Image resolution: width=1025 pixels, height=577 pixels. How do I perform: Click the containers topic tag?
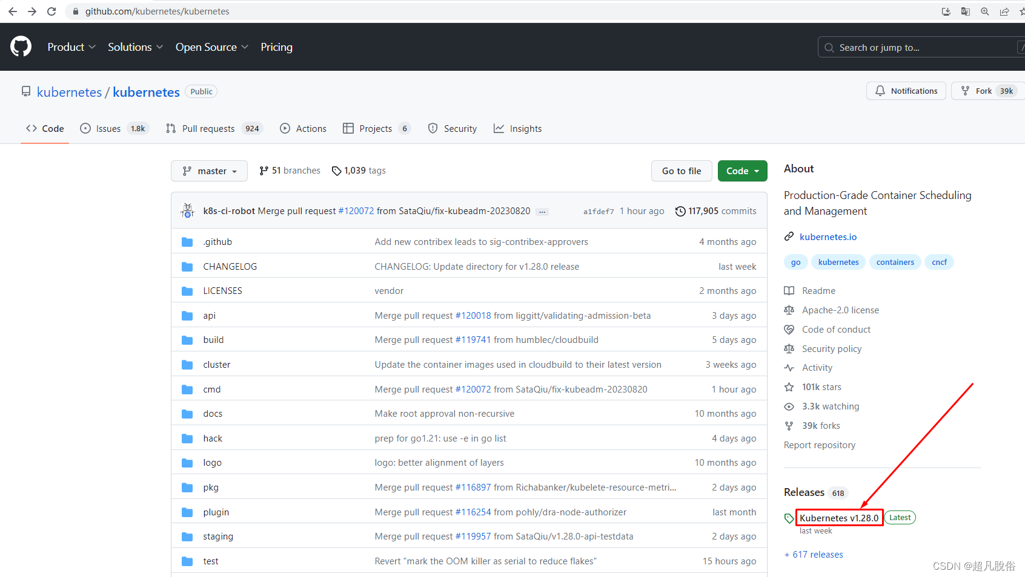(x=895, y=262)
